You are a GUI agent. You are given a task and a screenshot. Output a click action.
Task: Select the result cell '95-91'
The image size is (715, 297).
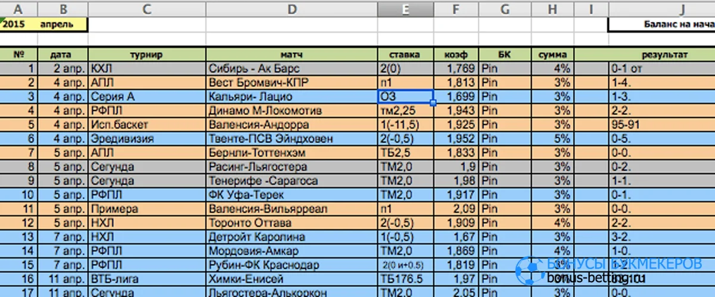661,125
